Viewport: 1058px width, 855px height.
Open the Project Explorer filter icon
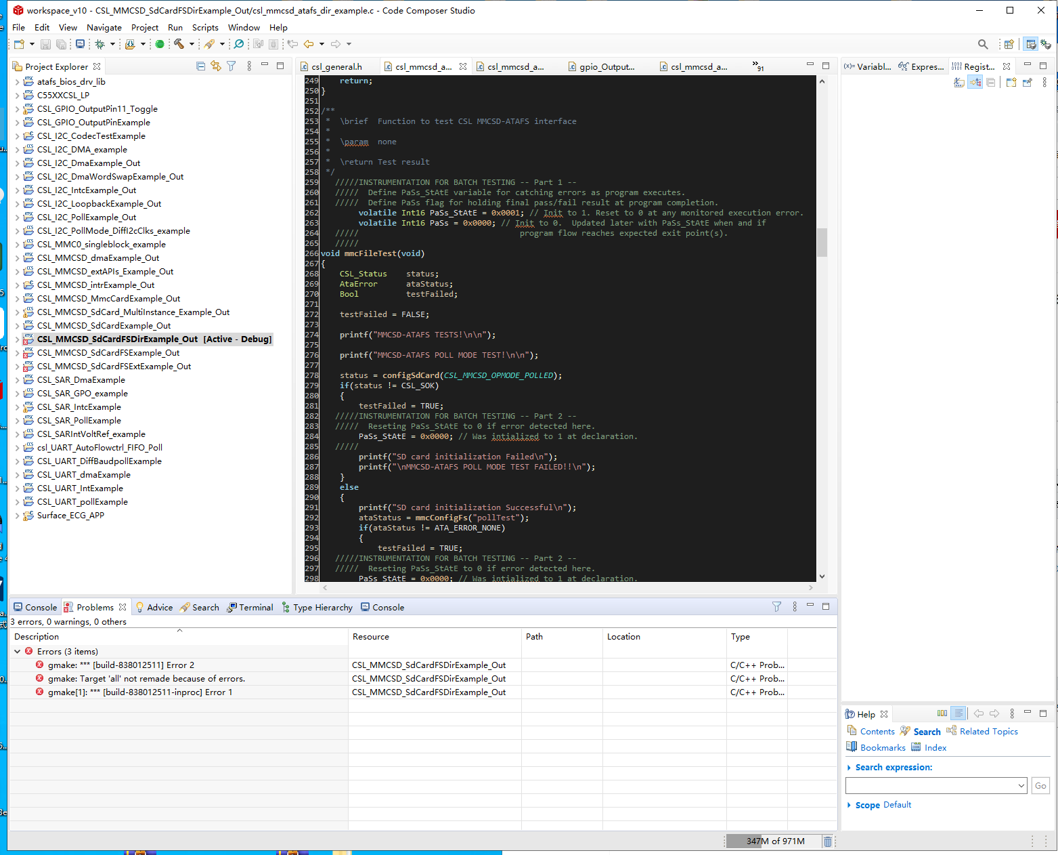(232, 66)
